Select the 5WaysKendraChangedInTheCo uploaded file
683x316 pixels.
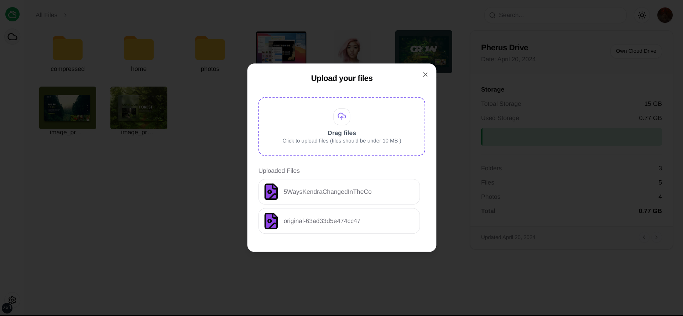pos(339,192)
